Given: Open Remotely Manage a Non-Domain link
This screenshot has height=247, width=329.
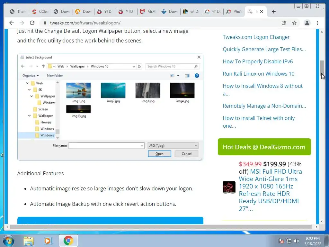Looking at the screenshot, I should [x=264, y=105].
